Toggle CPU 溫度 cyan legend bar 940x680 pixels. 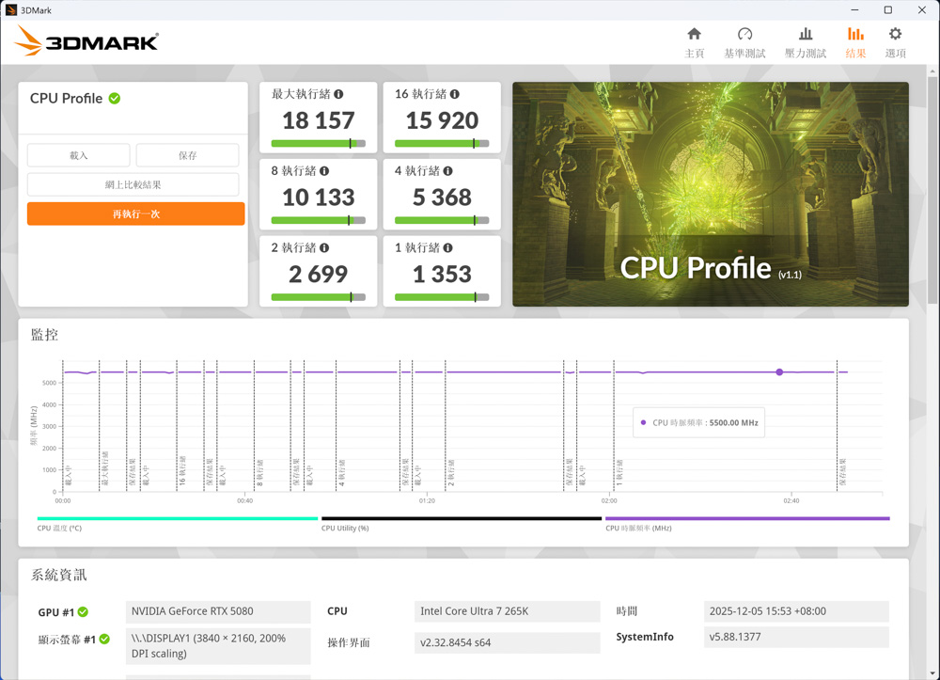click(x=177, y=518)
